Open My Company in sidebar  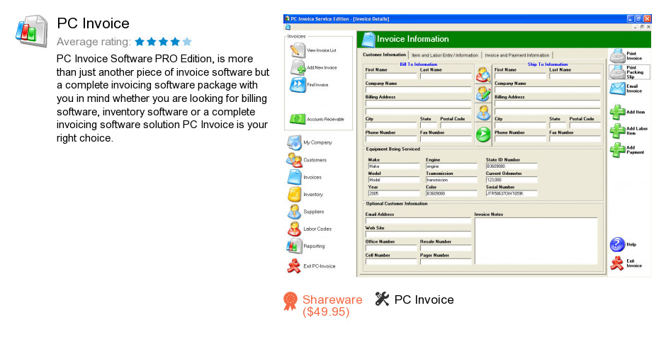[x=294, y=142]
